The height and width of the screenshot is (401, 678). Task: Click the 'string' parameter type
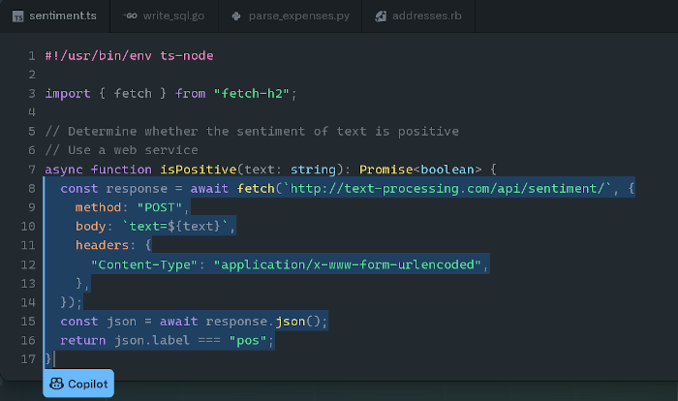click(x=313, y=170)
